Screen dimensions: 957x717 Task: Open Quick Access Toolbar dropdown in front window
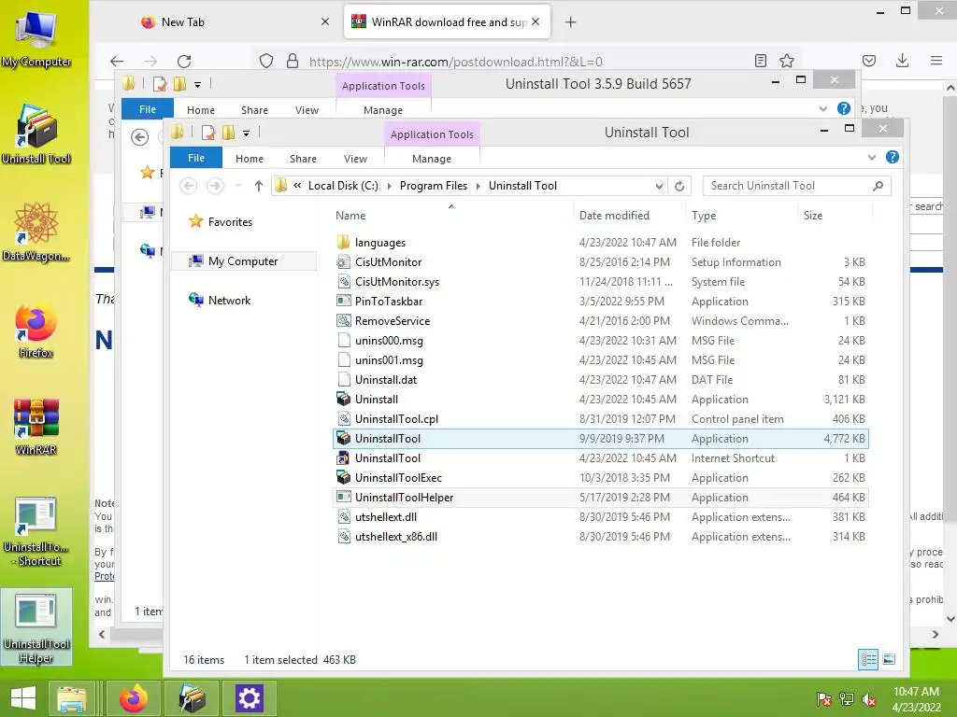[246, 133]
